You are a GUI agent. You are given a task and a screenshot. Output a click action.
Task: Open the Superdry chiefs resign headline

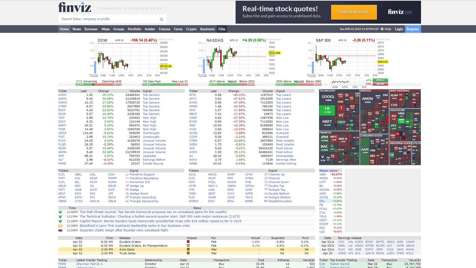tap(124, 230)
